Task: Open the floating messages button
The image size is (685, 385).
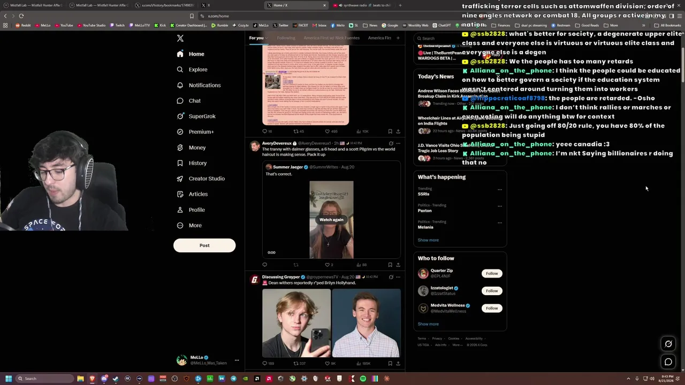Action: (x=668, y=362)
